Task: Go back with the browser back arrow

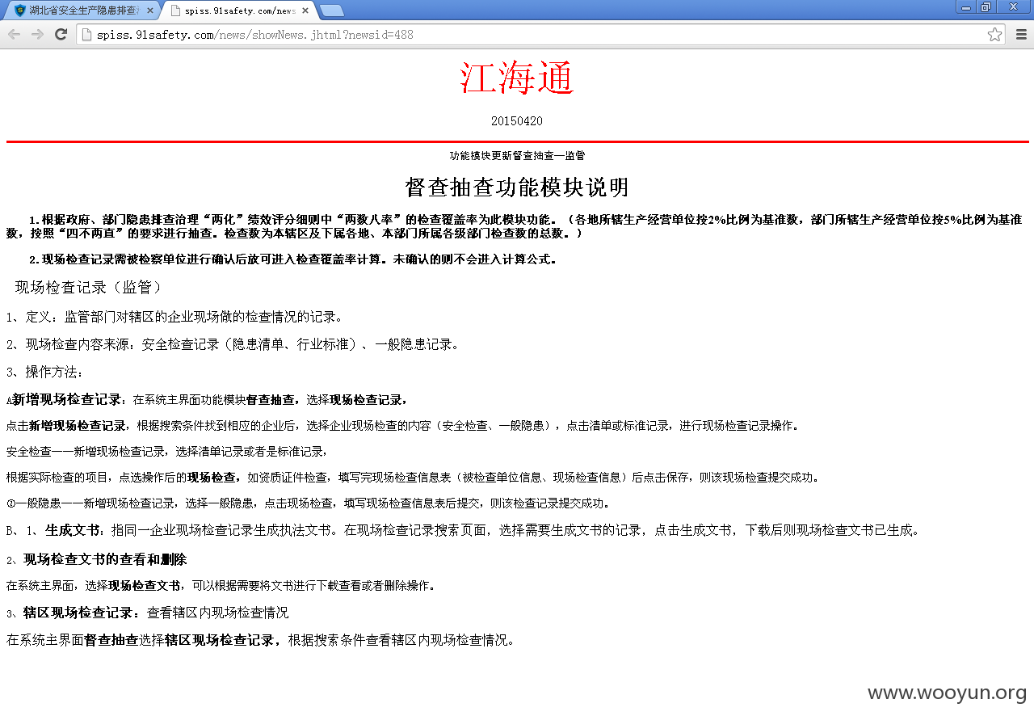Action: [x=14, y=34]
